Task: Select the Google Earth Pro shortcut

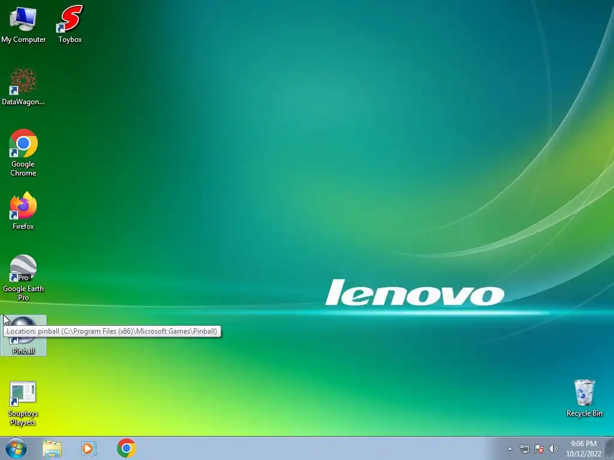Action: [x=23, y=278]
